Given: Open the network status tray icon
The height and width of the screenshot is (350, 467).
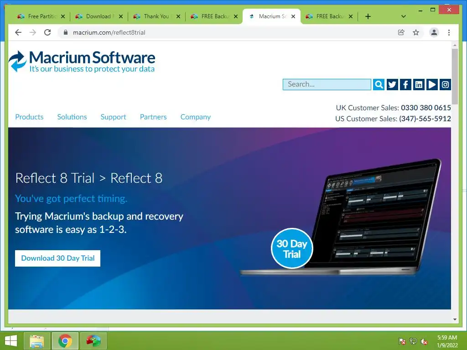Looking at the screenshot, I should click(413, 341).
